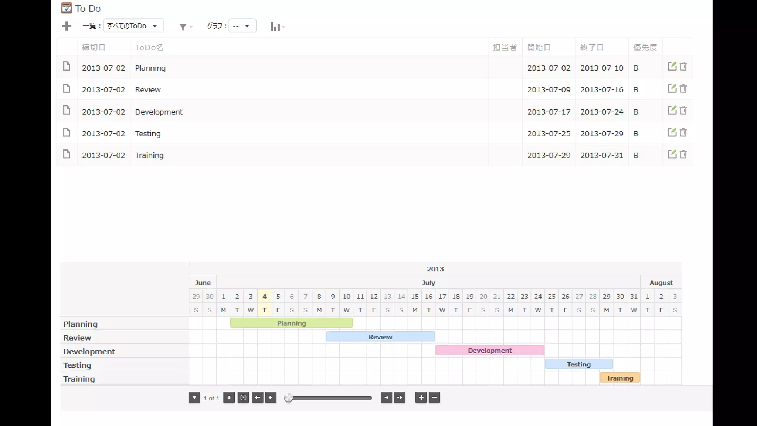The image size is (757, 426).
Task: Edit the Planning ToDo row
Action: pos(672,67)
